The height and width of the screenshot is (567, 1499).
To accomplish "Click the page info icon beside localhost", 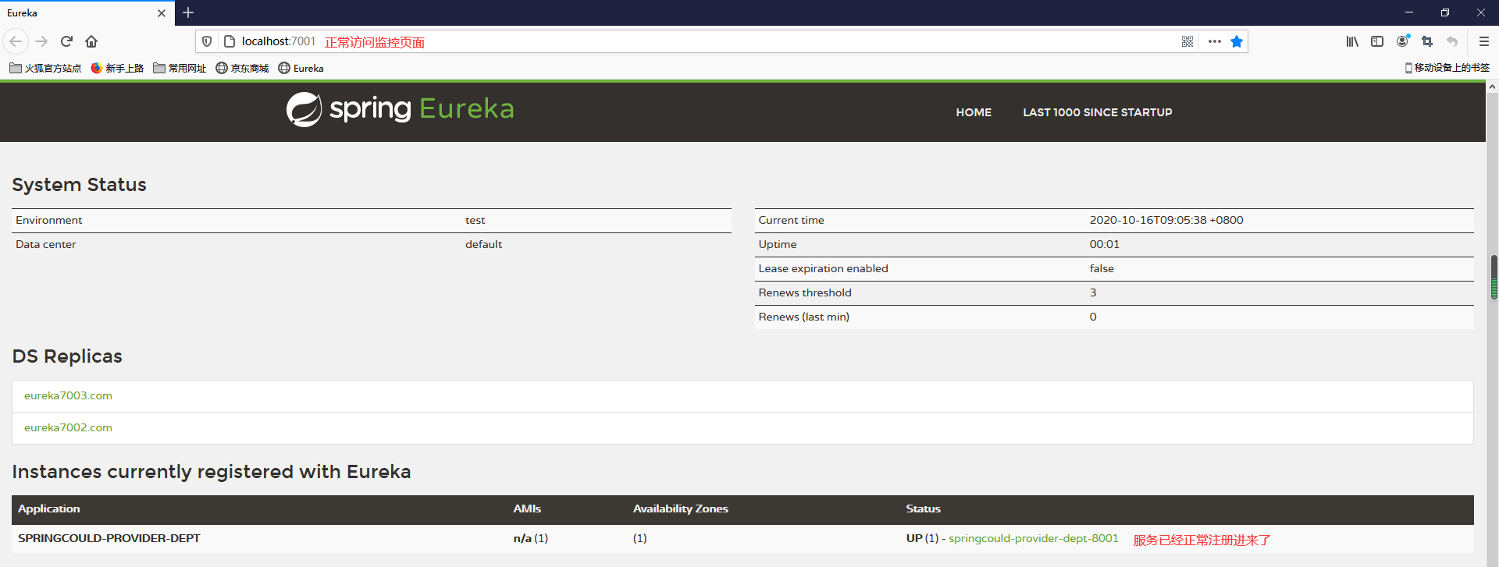I will (x=229, y=41).
